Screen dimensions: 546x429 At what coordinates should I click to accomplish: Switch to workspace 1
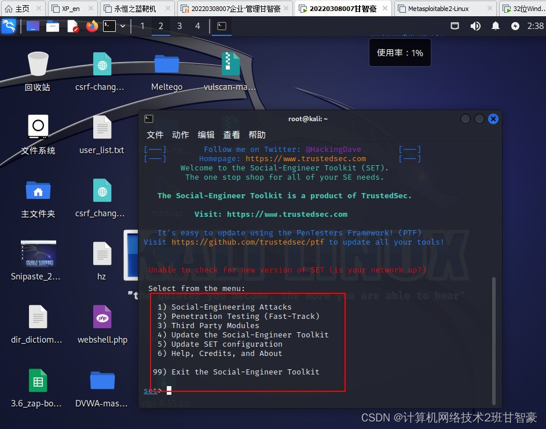point(142,26)
